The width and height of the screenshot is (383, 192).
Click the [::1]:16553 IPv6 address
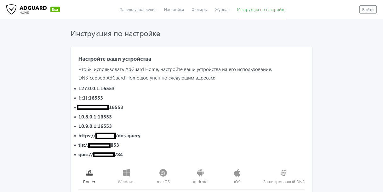90,98
